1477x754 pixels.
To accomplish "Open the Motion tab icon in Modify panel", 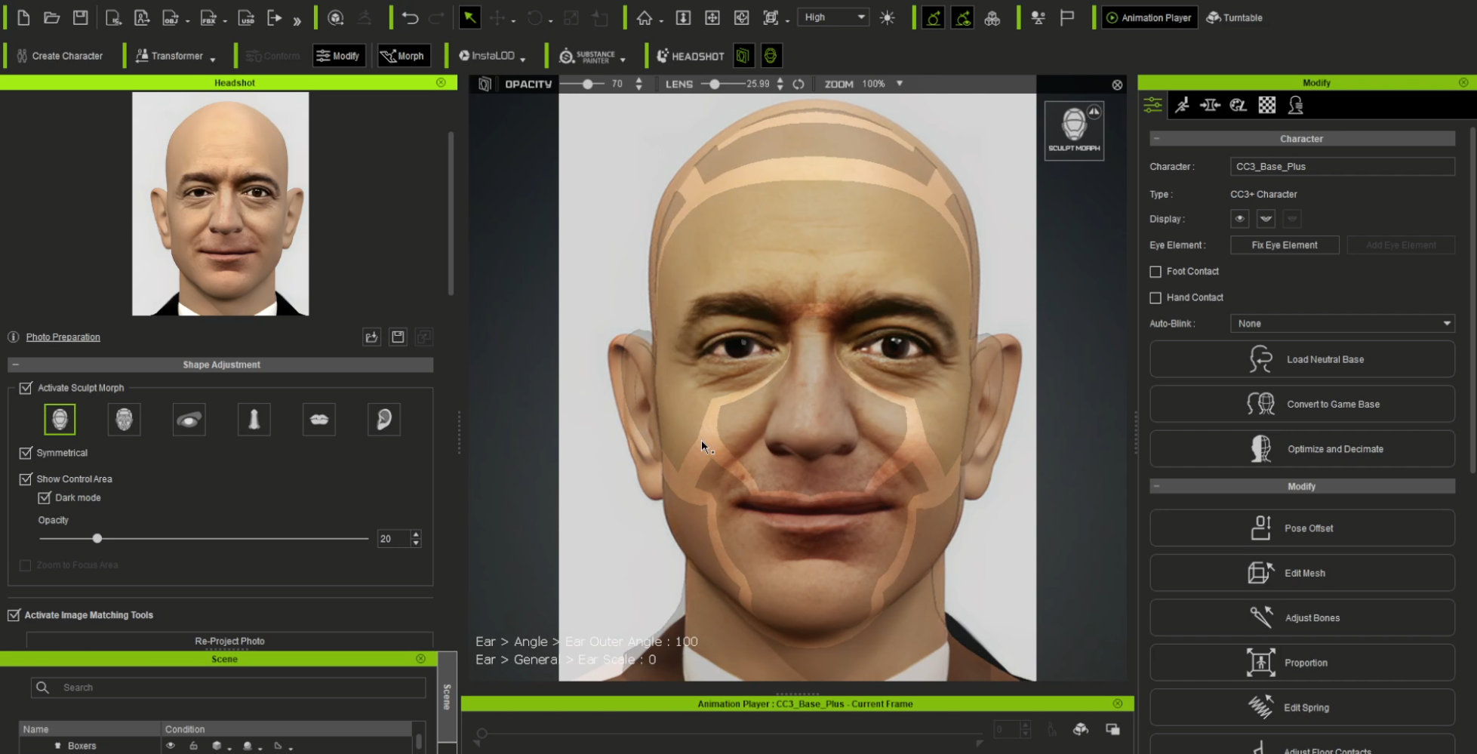I will tap(1182, 106).
